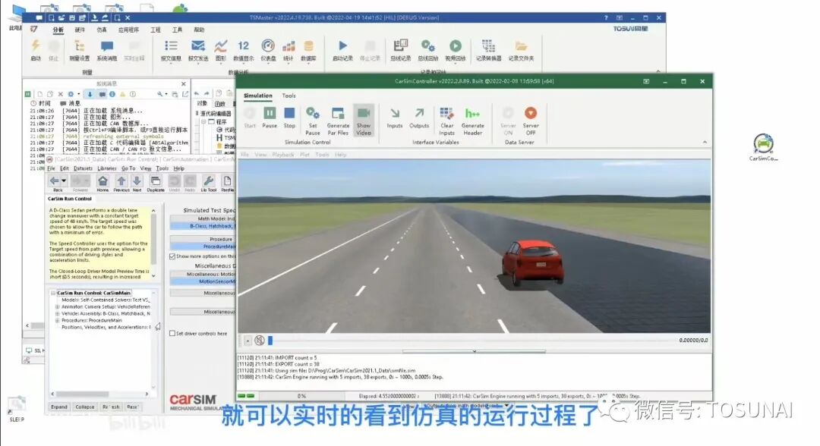Image resolution: width=820 pixels, height=446 pixels.
Task: Open the B-Class, Hatchback math model selector
Action: click(201, 228)
